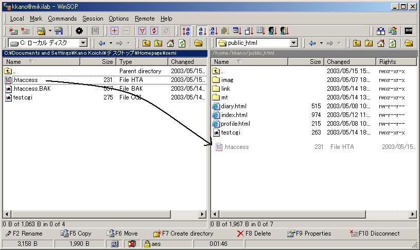Screen dimensions: 420x250
Task: Click the Synchronize directories icon
Action: pyautogui.click(x=393, y=31)
